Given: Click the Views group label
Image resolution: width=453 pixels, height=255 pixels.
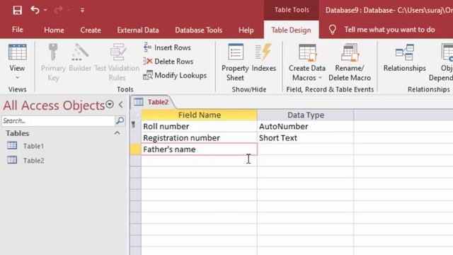Looking at the screenshot, I should (x=17, y=89).
